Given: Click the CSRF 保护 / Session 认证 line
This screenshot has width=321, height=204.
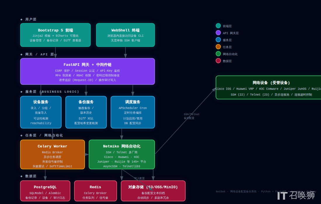Looking at the screenshot, I should 88,71.
